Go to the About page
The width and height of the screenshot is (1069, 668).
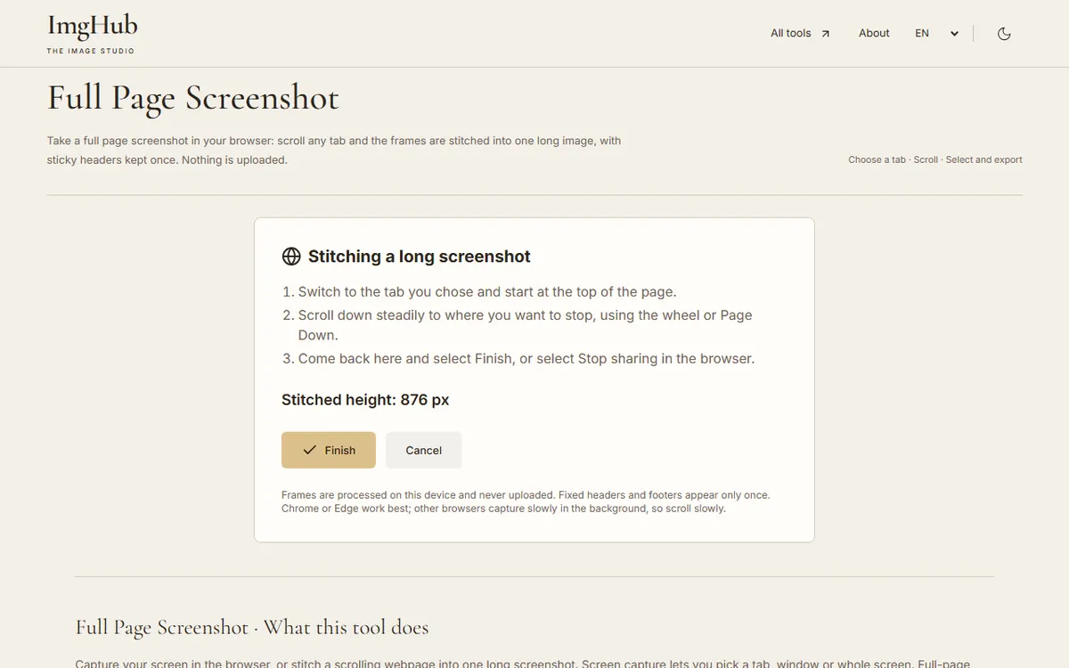pyautogui.click(x=874, y=33)
